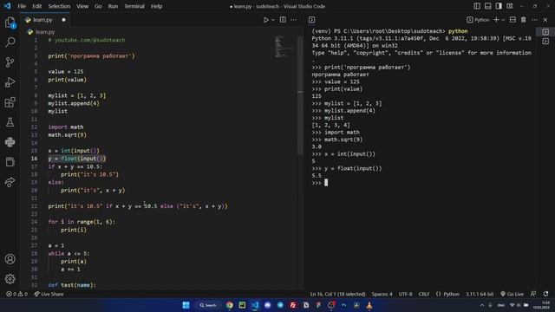
Task: Select second terminal in the terminal list
Action: (545, 41)
